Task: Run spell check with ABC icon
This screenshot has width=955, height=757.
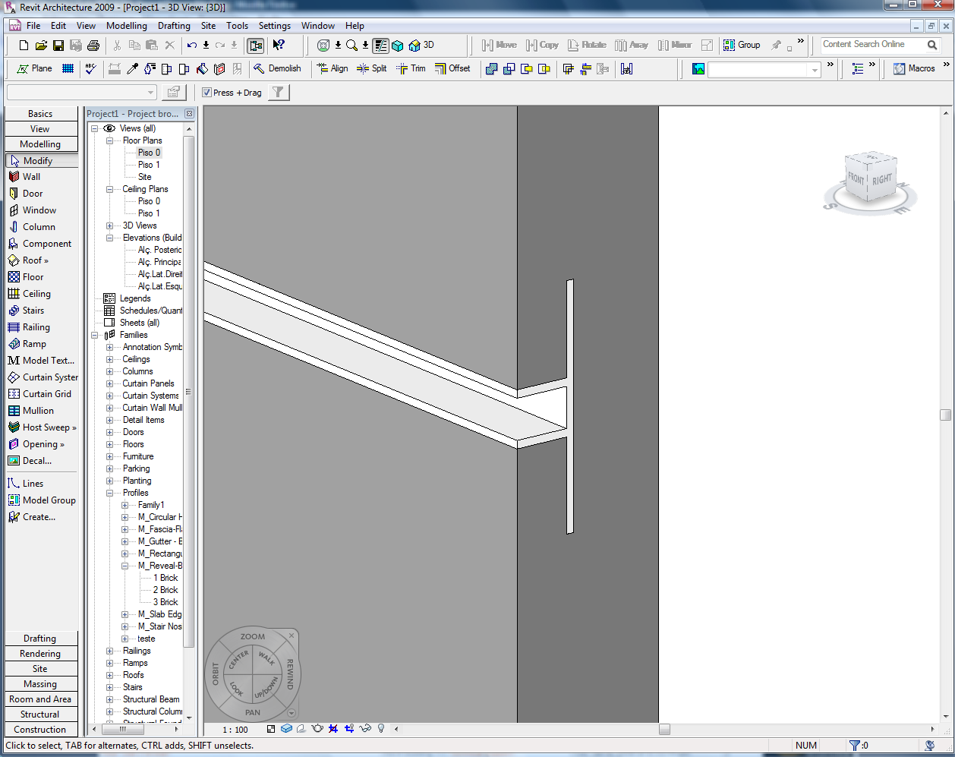Action: pyautogui.click(x=91, y=68)
